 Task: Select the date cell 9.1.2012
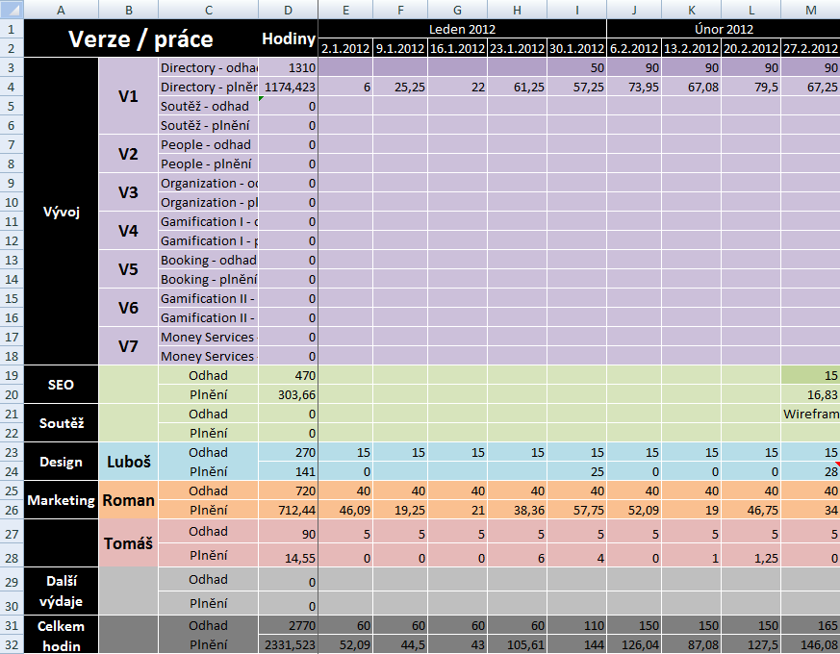point(400,48)
